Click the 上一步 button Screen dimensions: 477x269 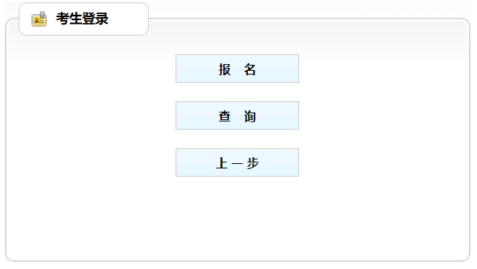click(237, 162)
